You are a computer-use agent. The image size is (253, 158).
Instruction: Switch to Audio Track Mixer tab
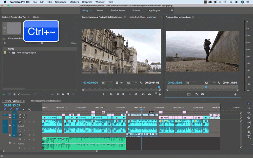click(x=143, y=17)
